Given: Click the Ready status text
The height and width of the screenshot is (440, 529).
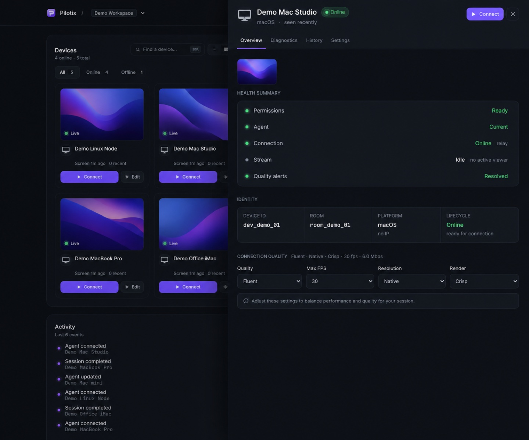Looking at the screenshot, I should (x=500, y=111).
